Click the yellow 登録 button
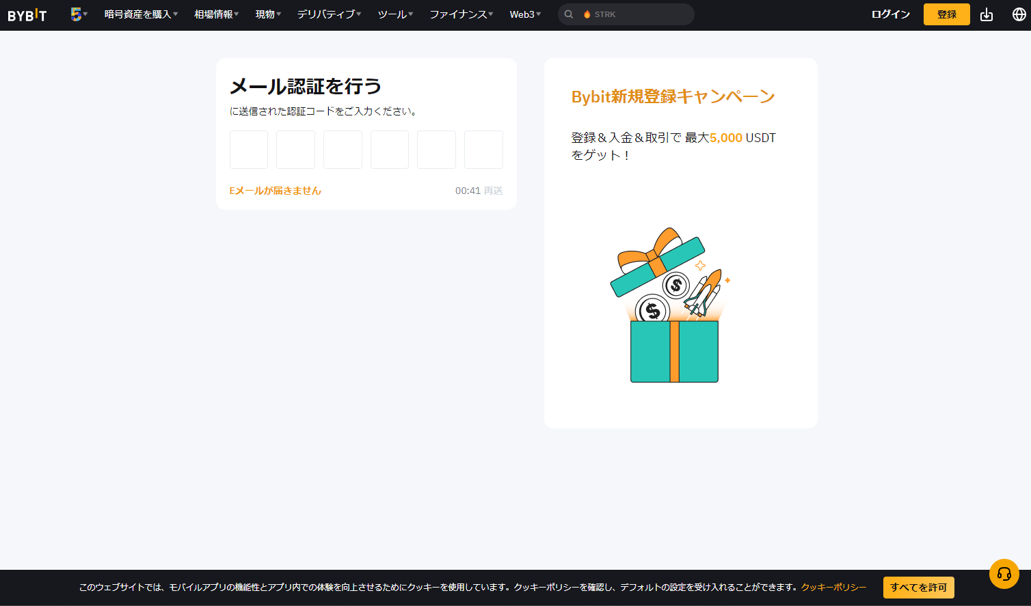 pos(946,14)
